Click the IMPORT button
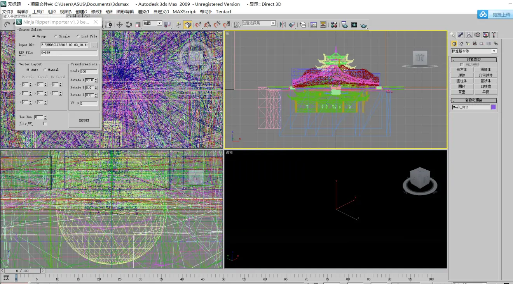The height and width of the screenshot is (284, 513). pos(84,120)
